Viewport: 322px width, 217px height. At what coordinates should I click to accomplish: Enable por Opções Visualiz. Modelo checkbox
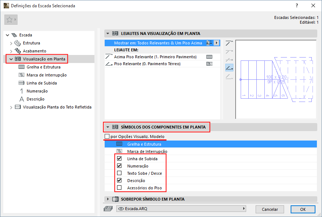pyautogui.click(x=107, y=137)
